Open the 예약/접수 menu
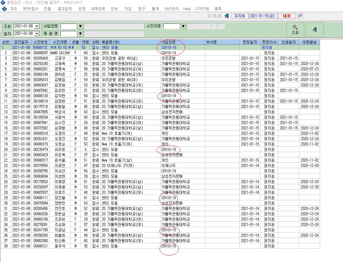Viewport: 343px width, 262px height. click(x=30, y=9)
